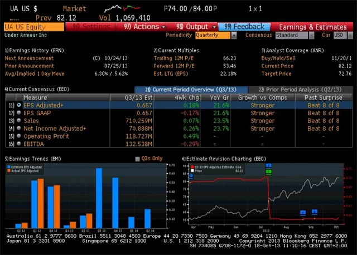The width and height of the screenshot is (357, 255).
Task: Expand the Actions menu
Action: [x=144, y=27]
